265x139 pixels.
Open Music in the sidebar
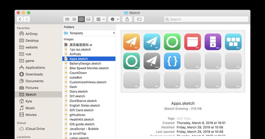pyautogui.click(x=38, y=108)
